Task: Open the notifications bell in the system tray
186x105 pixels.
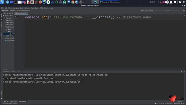Action: (171, 2)
